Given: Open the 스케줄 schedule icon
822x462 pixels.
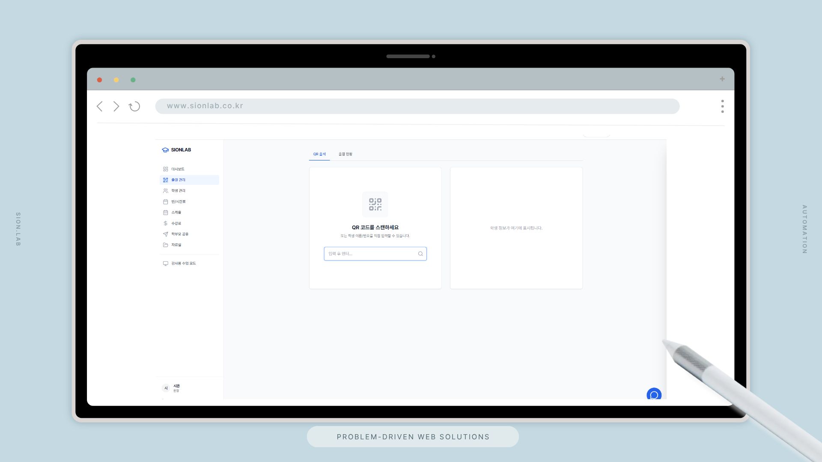Looking at the screenshot, I should point(166,213).
